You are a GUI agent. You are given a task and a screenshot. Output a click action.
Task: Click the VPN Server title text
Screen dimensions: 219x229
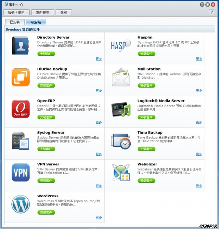coord(48,164)
